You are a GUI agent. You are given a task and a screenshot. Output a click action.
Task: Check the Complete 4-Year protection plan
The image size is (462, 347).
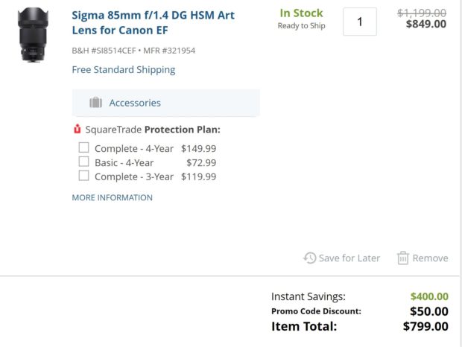pos(84,147)
